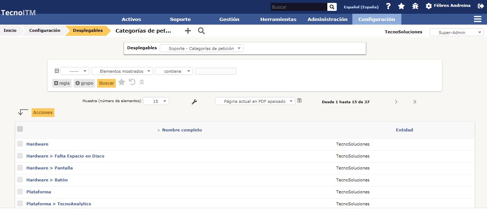Open saved searches star in top bar
The height and width of the screenshot is (210, 487).
401,6
